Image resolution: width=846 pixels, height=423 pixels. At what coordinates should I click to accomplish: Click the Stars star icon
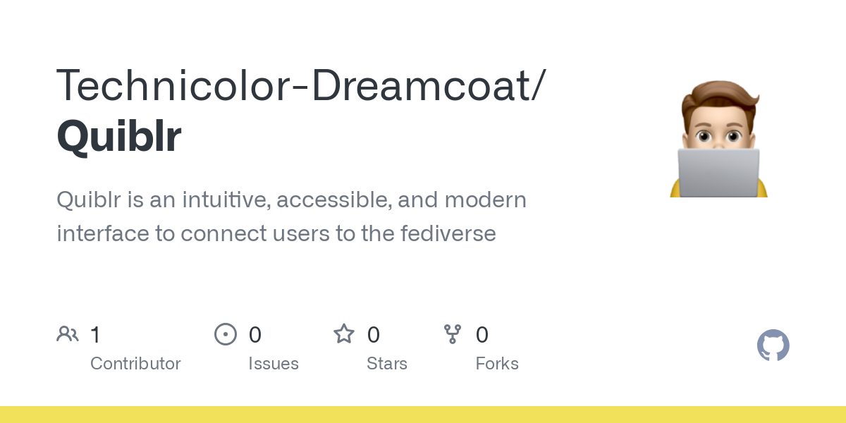(x=344, y=334)
